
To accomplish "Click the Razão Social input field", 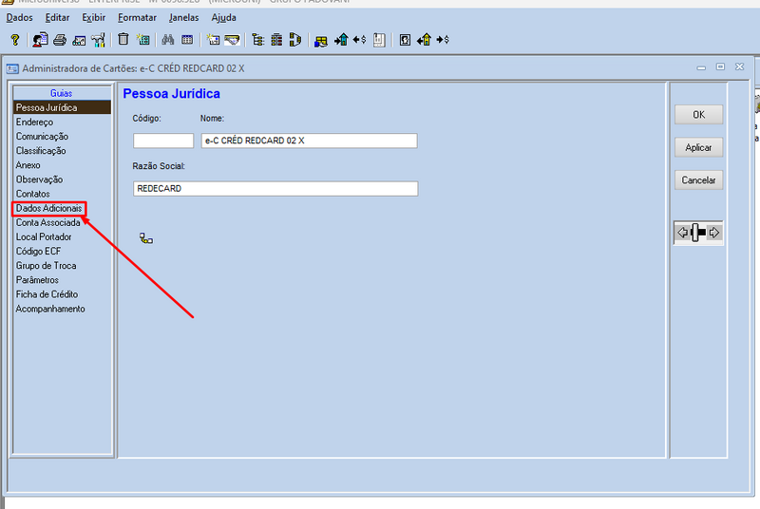I will click(x=275, y=188).
